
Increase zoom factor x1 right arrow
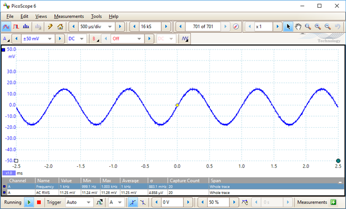[x=277, y=27]
